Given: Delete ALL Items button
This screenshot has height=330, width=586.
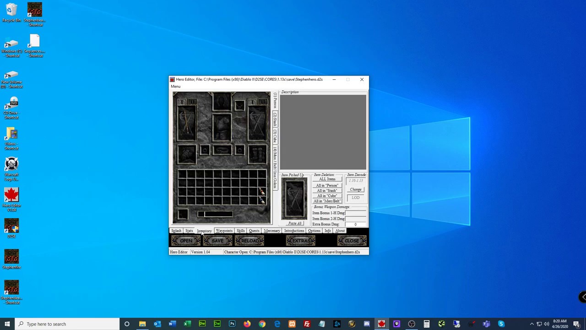Looking at the screenshot, I should 327,179.
